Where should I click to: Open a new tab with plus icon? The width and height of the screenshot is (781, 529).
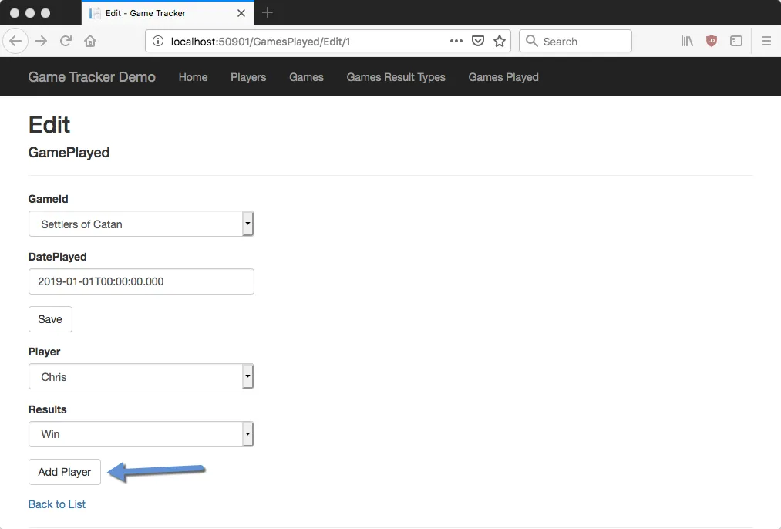[x=268, y=12]
